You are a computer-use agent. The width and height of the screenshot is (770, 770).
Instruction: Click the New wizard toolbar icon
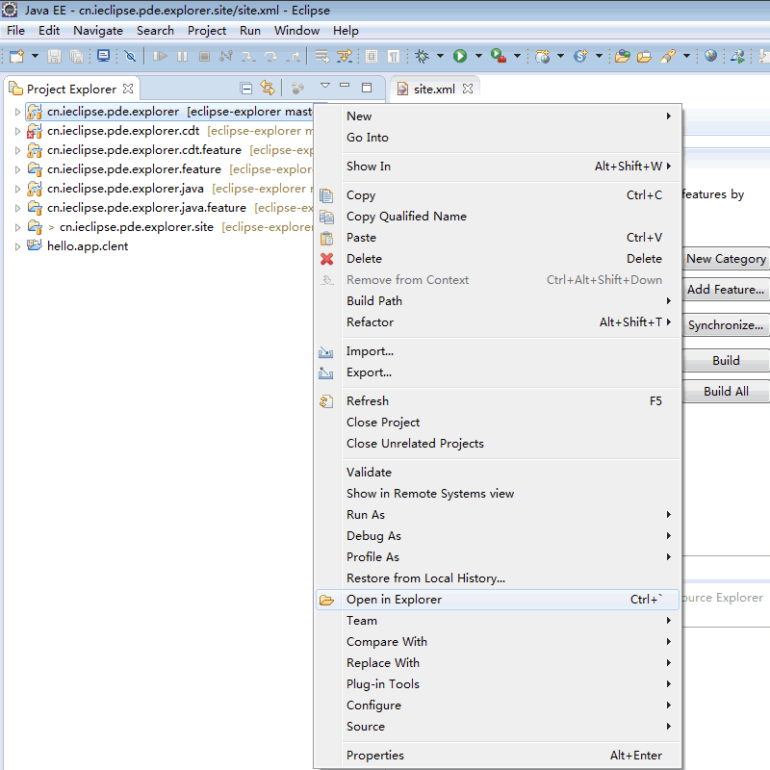[x=16, y=57]
